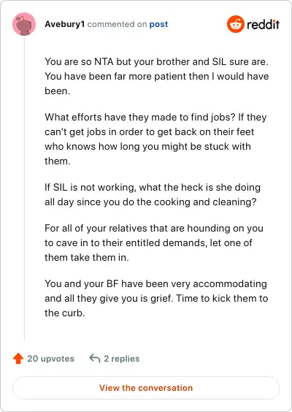
Task: Click the reply arrow icon
Action: pos(94,358)
